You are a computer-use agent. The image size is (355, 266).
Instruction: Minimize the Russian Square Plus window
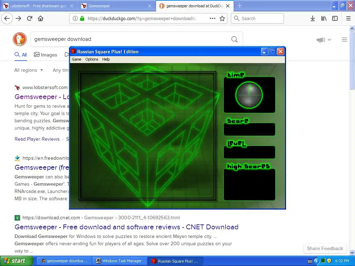(265, 51)
